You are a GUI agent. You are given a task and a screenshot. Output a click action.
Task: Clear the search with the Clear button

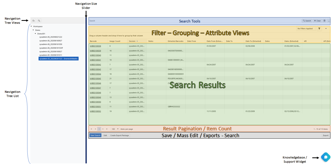pyautogui.click(x=317, y=21)
